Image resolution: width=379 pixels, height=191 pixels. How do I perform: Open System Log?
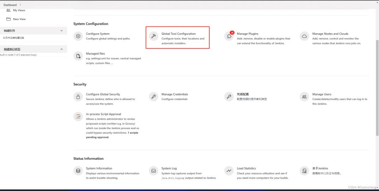(x=169, y=168)
